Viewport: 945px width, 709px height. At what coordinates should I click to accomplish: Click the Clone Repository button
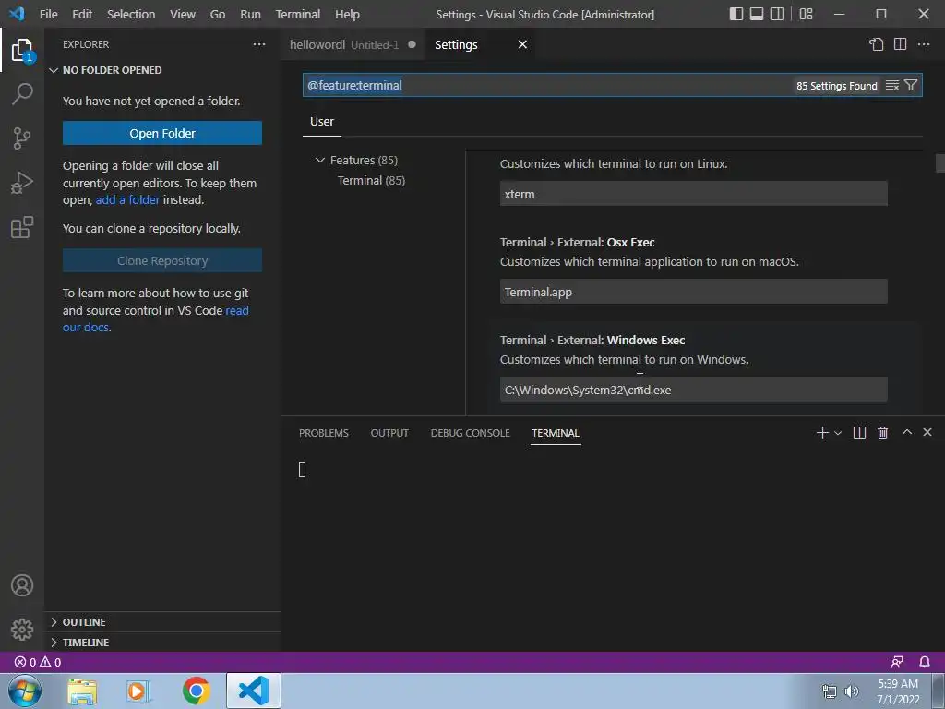click(162, 260)
